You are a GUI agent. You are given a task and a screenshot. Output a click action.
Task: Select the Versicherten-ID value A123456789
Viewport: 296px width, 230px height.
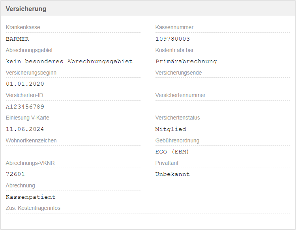tap(25, 107)
